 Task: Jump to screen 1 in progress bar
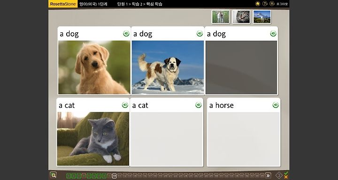click(x=69, y=176)
